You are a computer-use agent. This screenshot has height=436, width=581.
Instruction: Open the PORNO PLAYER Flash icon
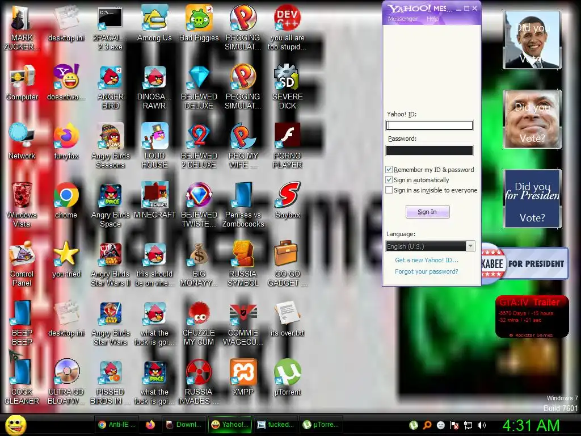click(288, 146)
